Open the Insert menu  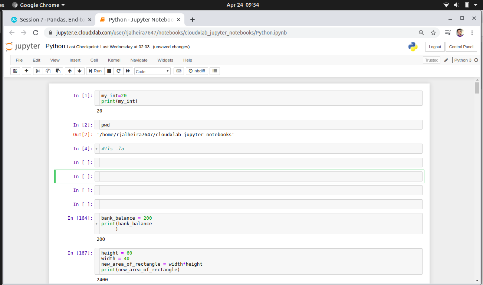75,60
